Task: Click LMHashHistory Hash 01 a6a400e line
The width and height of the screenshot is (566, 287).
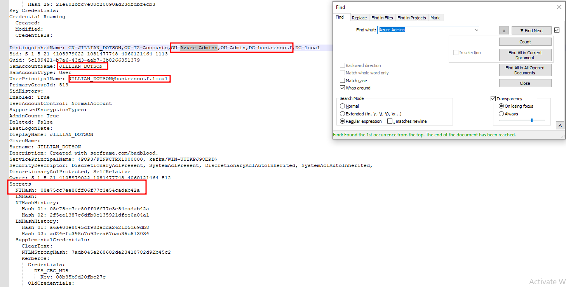Action: 85,227
